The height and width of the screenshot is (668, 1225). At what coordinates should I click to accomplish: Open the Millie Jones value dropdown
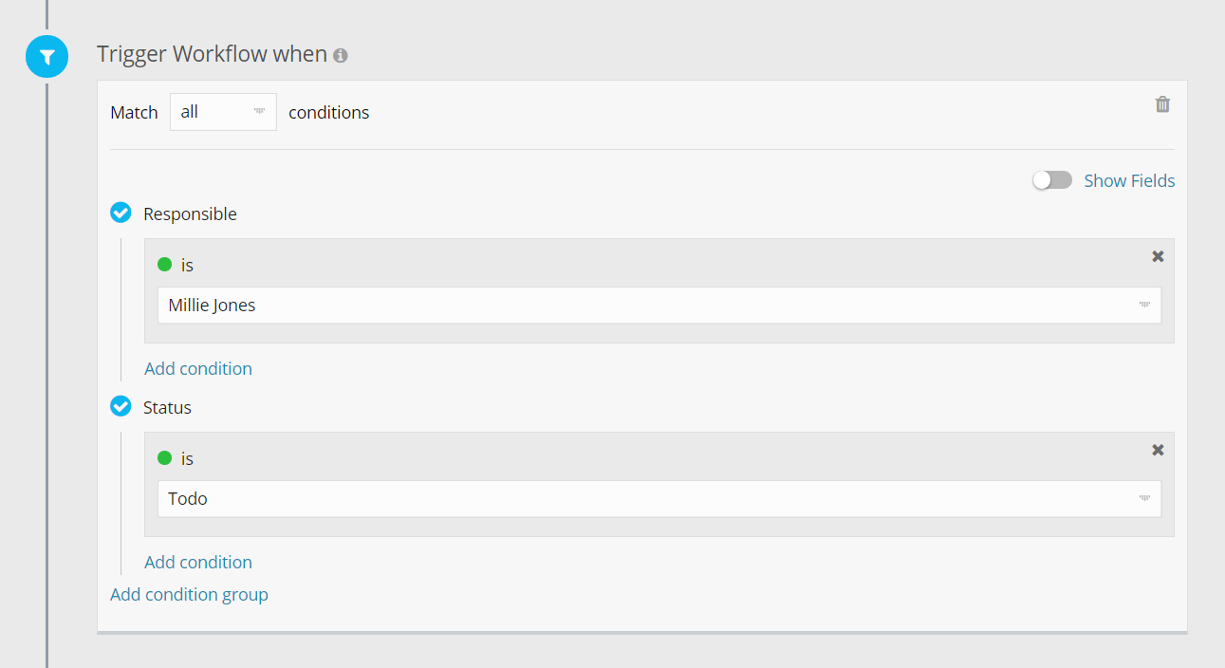point(659,306)
